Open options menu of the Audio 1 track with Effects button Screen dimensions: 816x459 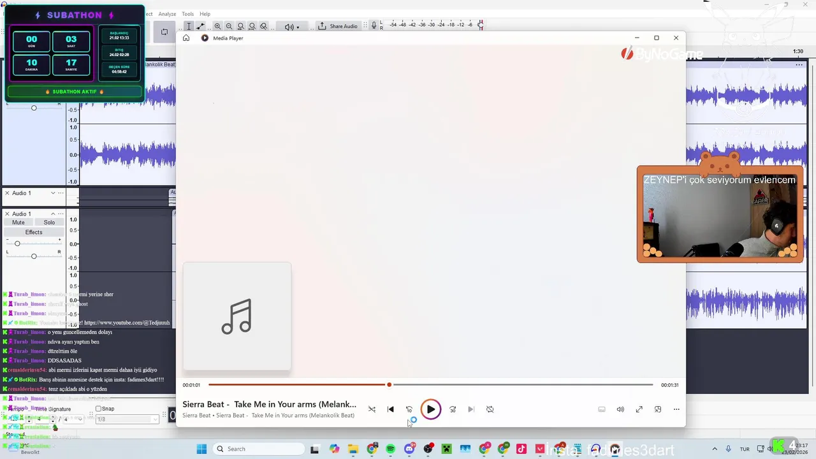61,214
